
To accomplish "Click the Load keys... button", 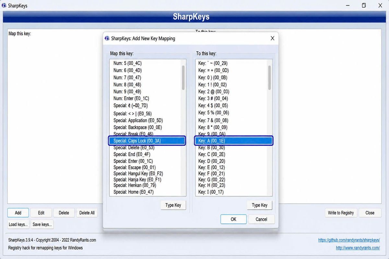I will click(18, 224).
